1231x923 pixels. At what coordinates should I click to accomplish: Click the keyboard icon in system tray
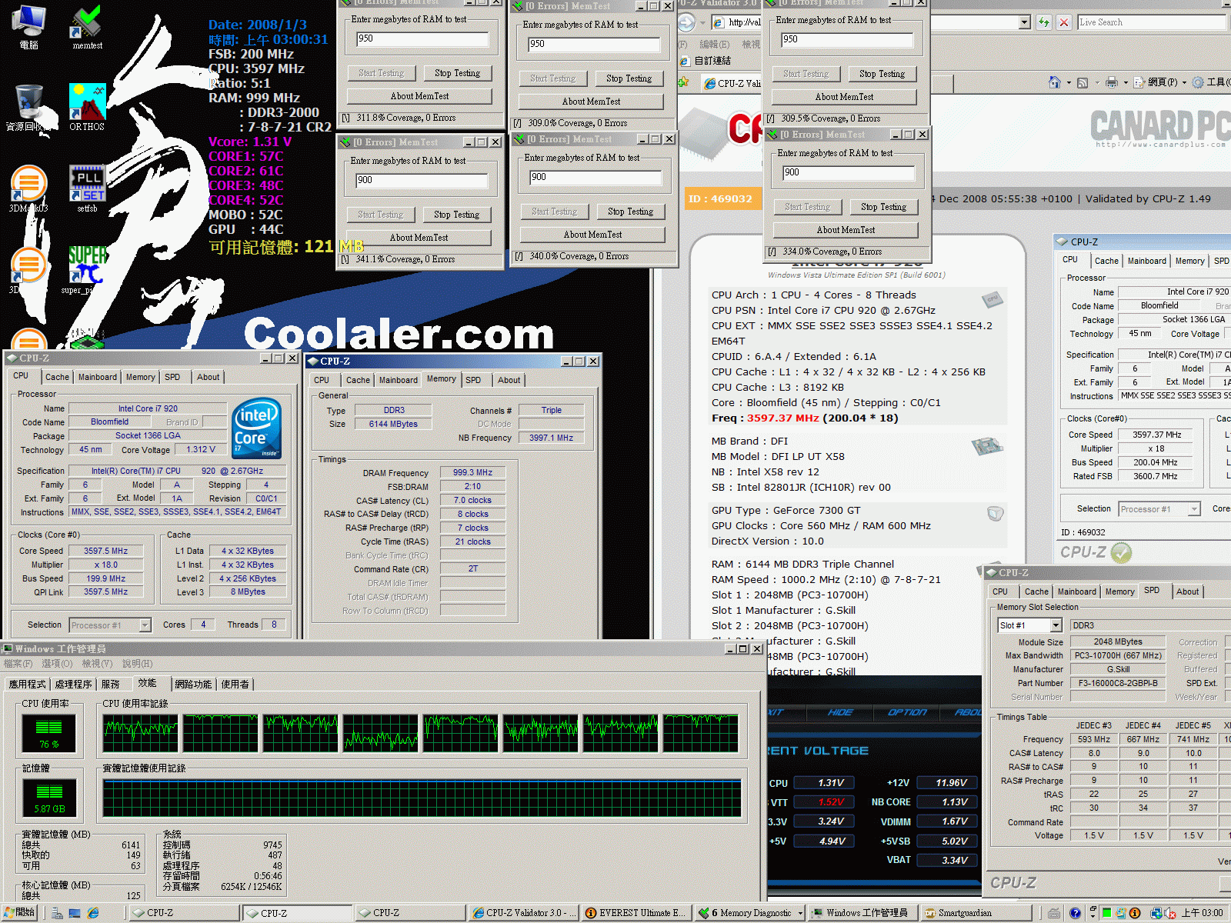pos(1054,913)
